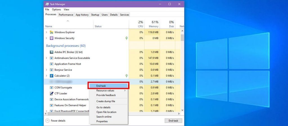The width and height of the screenshot is (288, 126).
Task: Sort by the Memory column header
Action: coord(152,24)
